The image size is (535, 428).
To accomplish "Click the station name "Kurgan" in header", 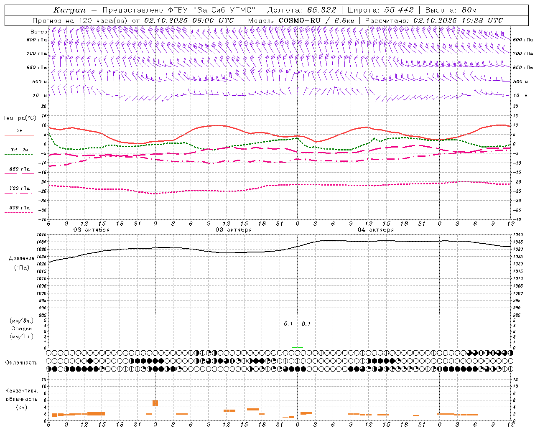I will tap(70, 10).
